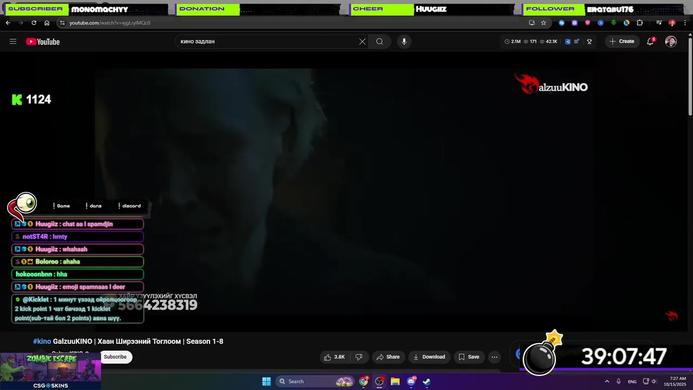Open Steam from the taskbar
Image resolution: width=693 pixels, height=390 pixels.
click(427, 381)
